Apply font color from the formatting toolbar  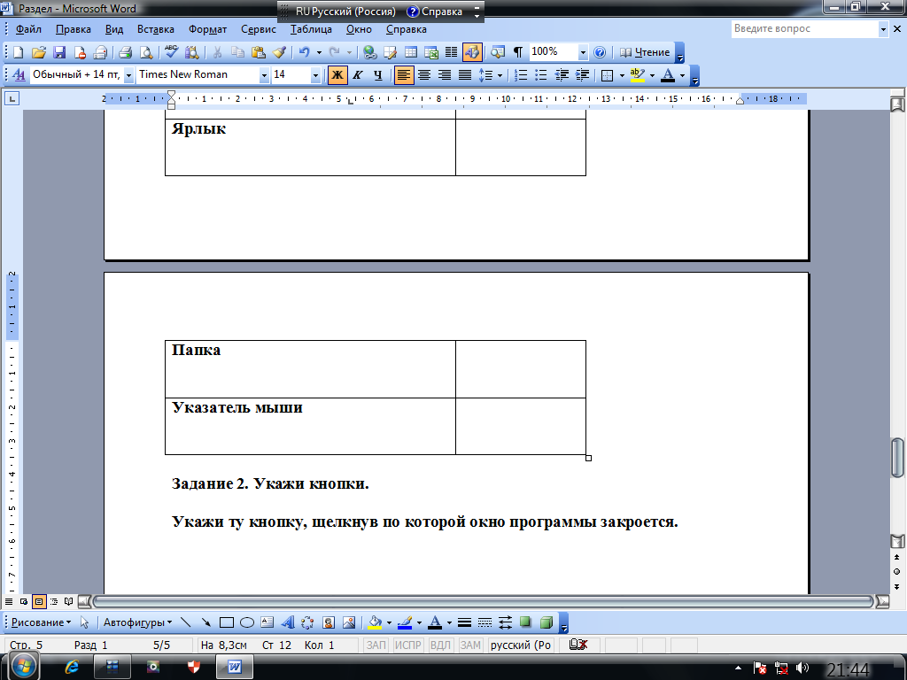pyautogui.click(x=668, y=74)
